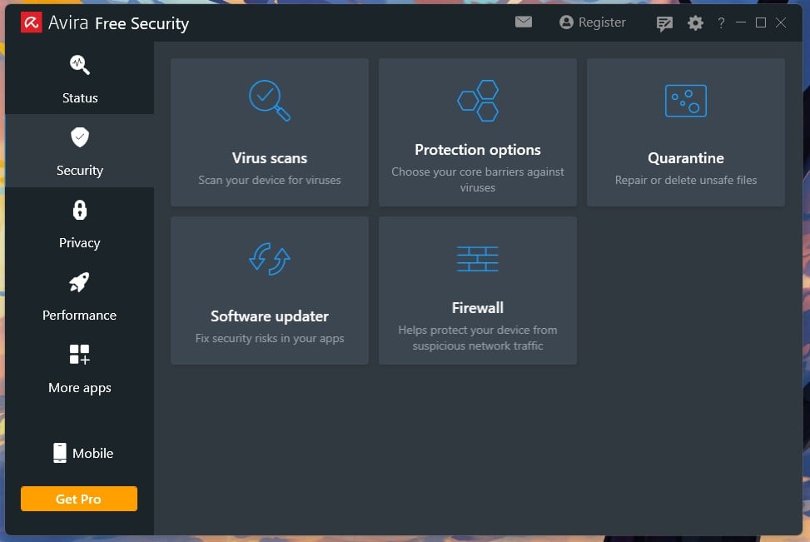Open the Protection options title
Viewport: 810px width, 542px height.
478,150
